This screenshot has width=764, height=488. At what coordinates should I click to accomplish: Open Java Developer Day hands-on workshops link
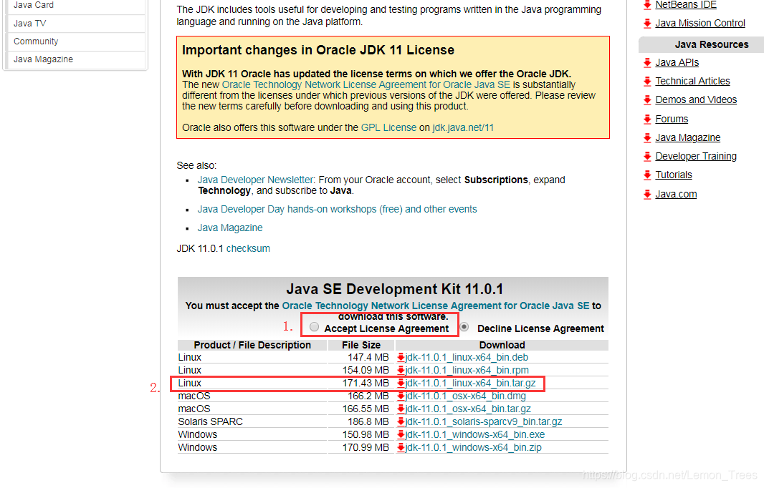coord(337,209)
